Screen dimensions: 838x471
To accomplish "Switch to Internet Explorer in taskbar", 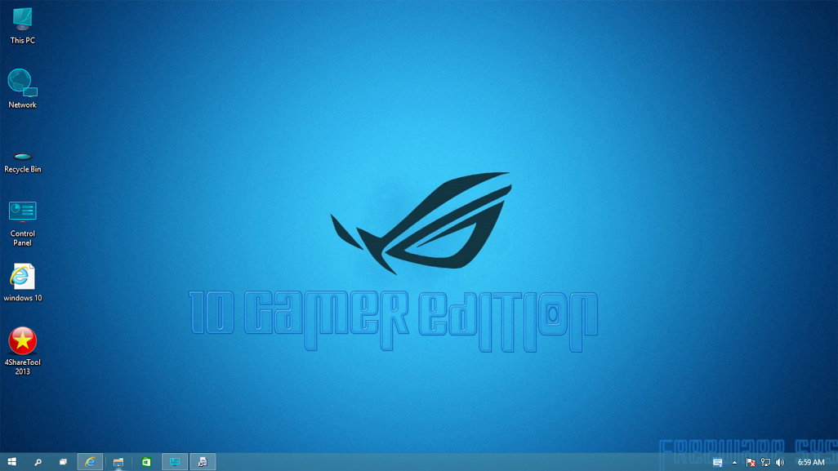I will point(90,462).
